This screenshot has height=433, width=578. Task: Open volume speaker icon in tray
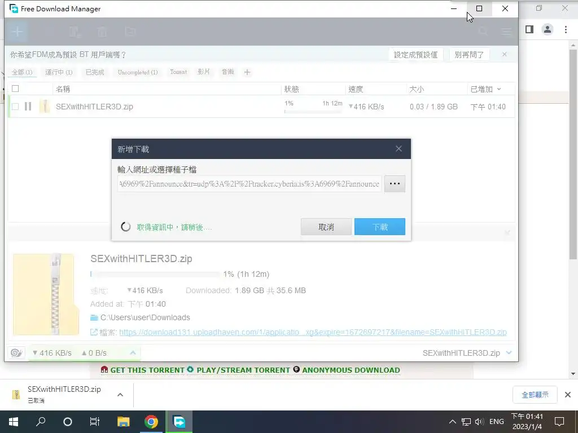[x=480, y=422]
